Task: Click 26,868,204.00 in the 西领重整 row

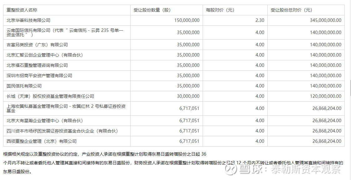Action: 327,141
